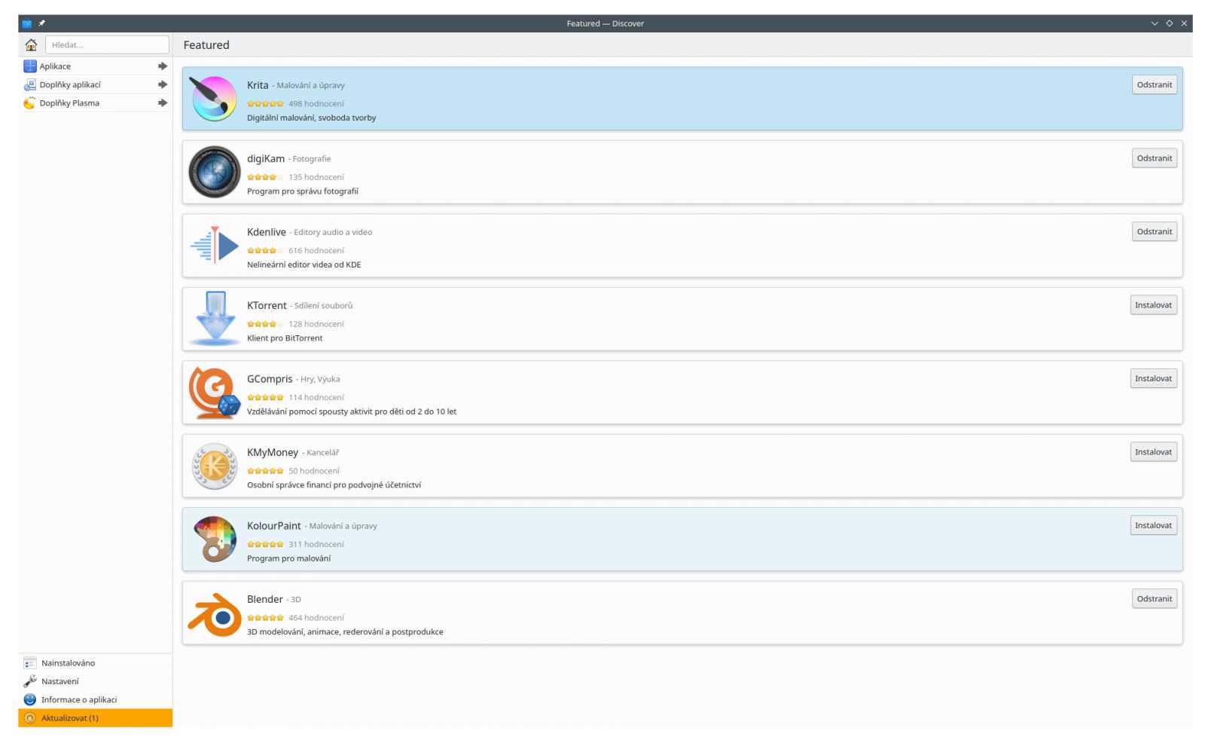Click the Blender star rating
This screenshot has height=746, width=1205.
(x=265, y=618)
